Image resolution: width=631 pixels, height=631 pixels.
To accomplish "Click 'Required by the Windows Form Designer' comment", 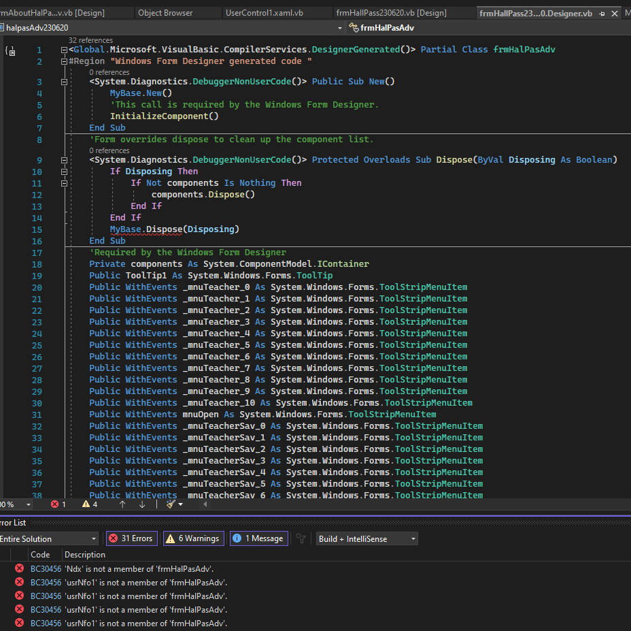I will coord(188,253).
